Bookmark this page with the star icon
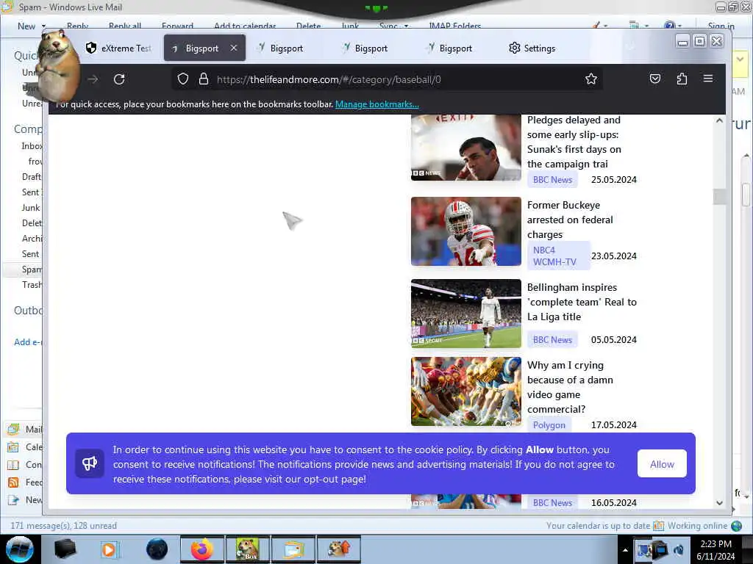The height and width of the screenshot is (564, 753). [x=590, y=79]
